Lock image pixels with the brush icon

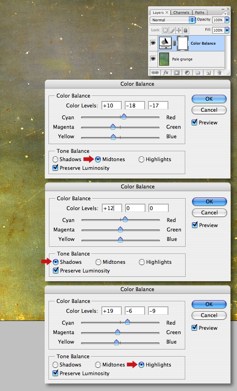[x=172, y=30]
